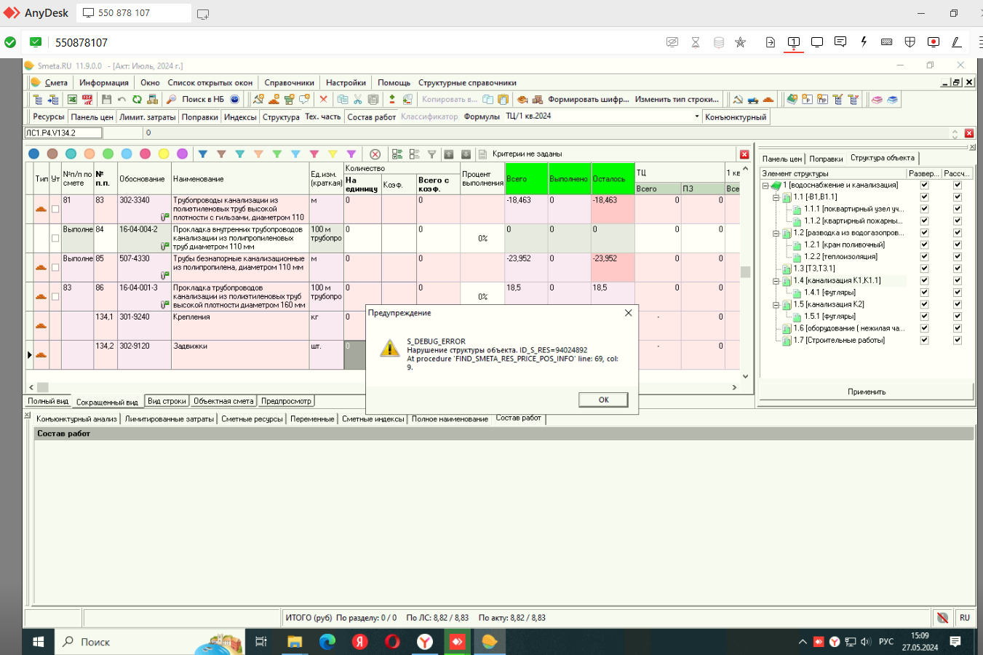This screenshot has height=655, width=983.
Task: Click the gray down arrow icon in filter bar
Action: click(x=466, y=154)
